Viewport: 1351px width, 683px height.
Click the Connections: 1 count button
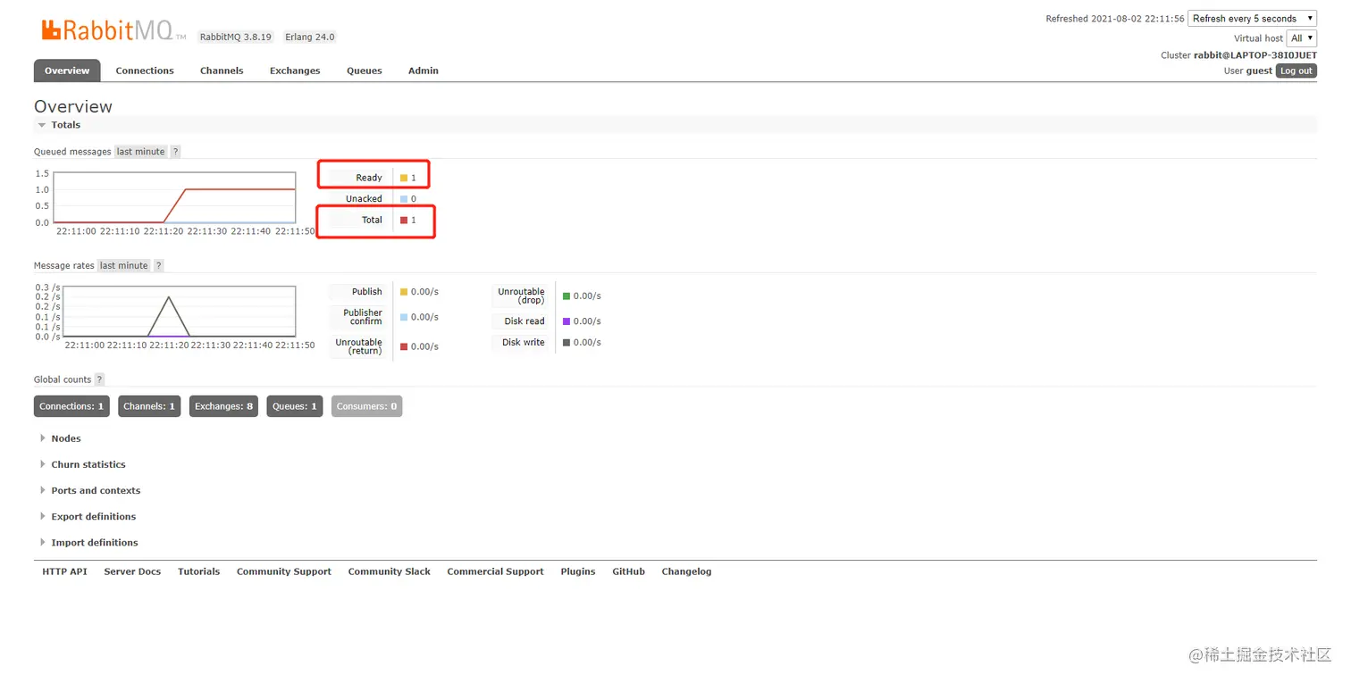pos(71,406)
